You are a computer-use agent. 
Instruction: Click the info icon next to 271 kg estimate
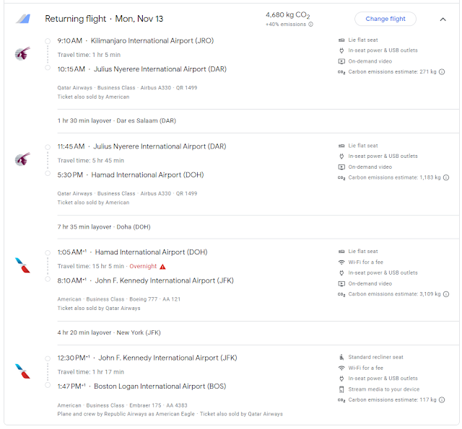tap(442, 72)
